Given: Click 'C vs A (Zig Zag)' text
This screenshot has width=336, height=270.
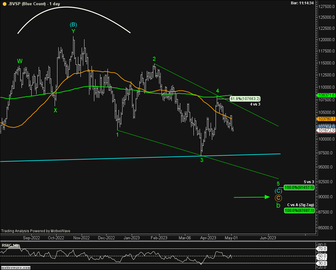Looking at the screenshot, I should [301, 205].
